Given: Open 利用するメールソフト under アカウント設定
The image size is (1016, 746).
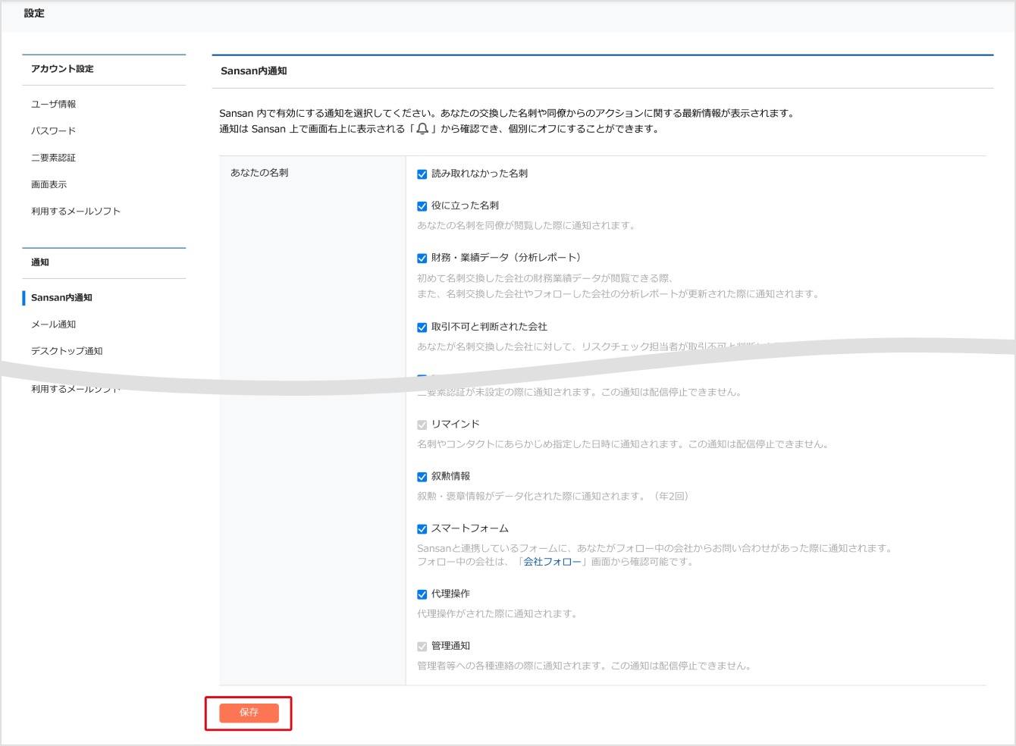Looking at the screenshot, I should coord(76,211).
